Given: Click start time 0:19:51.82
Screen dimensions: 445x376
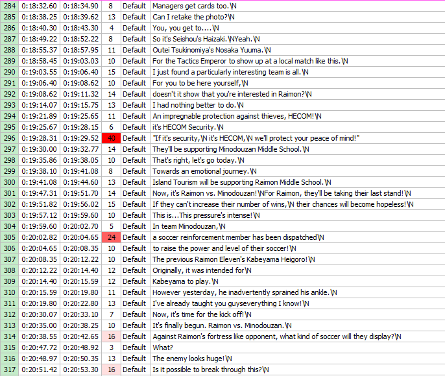Looking at the screenshot, I should tap(39, 205).
